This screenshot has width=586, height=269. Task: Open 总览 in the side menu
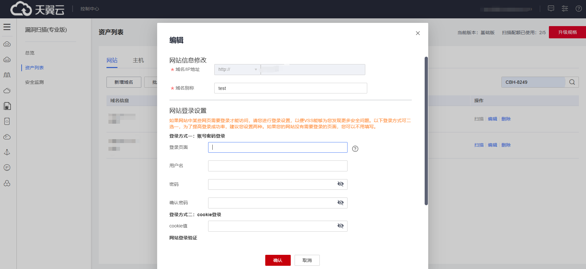pyautogui.click(x=30, y=53)
